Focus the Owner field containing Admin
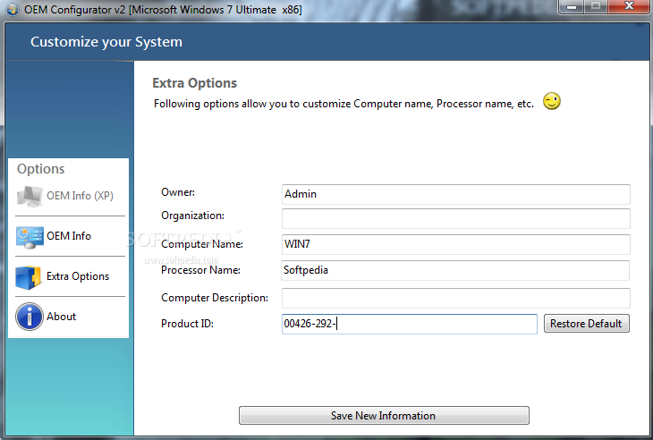Screen dimensions: 653x440 click(x=455, y=194)
